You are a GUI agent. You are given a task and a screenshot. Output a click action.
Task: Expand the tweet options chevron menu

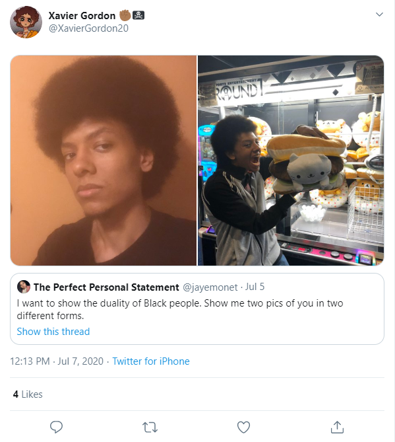tap(380, 15)
